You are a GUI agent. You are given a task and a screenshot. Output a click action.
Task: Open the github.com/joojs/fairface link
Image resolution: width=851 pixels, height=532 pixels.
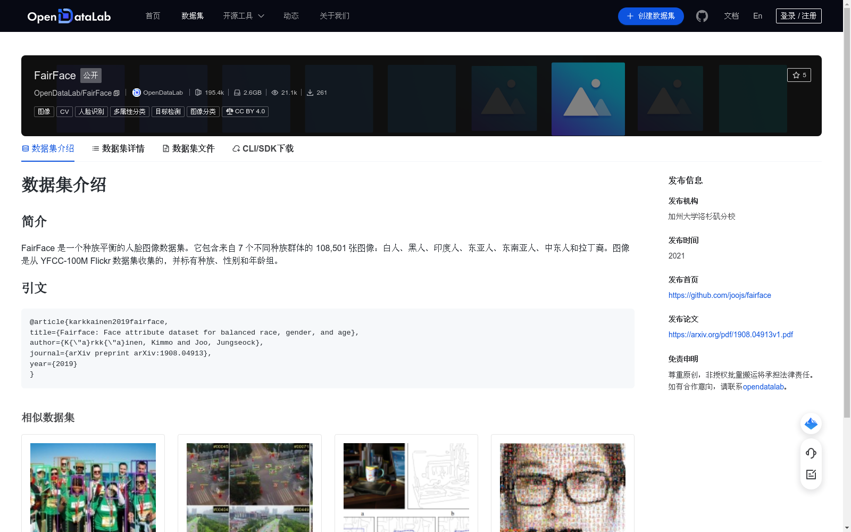(x=720, y=295)
